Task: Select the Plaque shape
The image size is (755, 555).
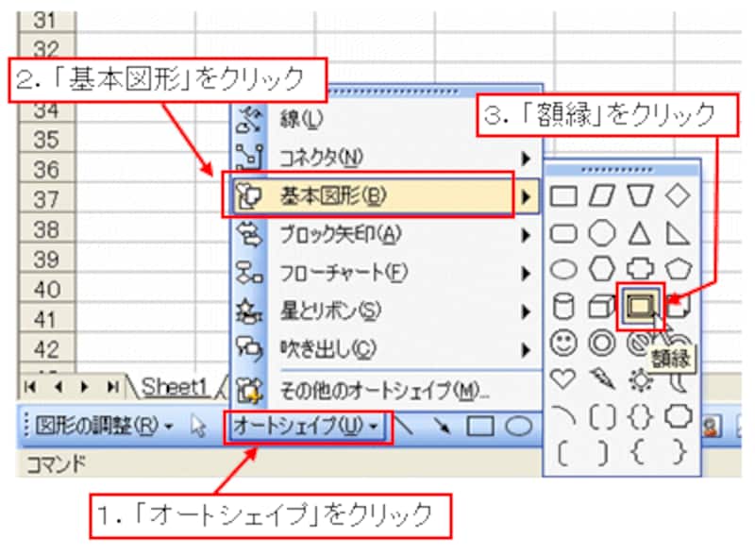Action: click(x=678, y=416)
